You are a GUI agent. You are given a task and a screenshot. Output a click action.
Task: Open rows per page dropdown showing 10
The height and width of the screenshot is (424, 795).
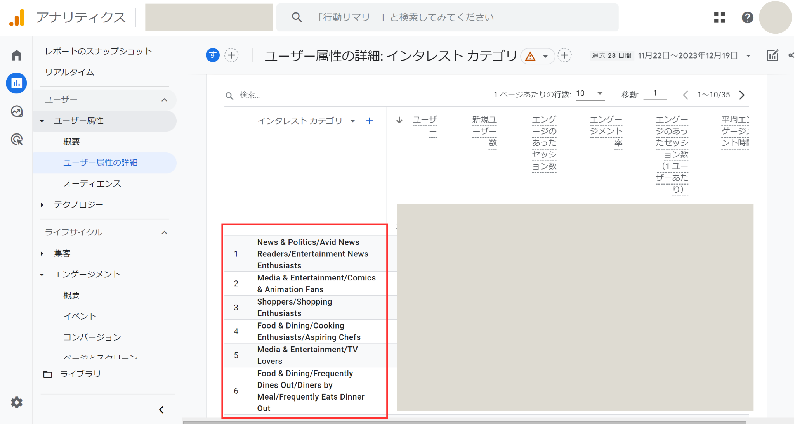pyautogui.click(x=590, y=93)
